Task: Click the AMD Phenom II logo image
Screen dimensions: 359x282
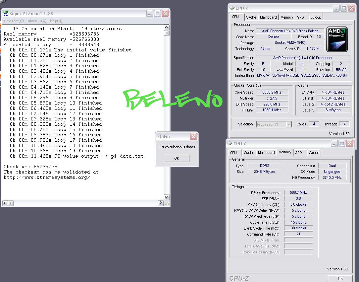Action: click(x=337, y=39)
